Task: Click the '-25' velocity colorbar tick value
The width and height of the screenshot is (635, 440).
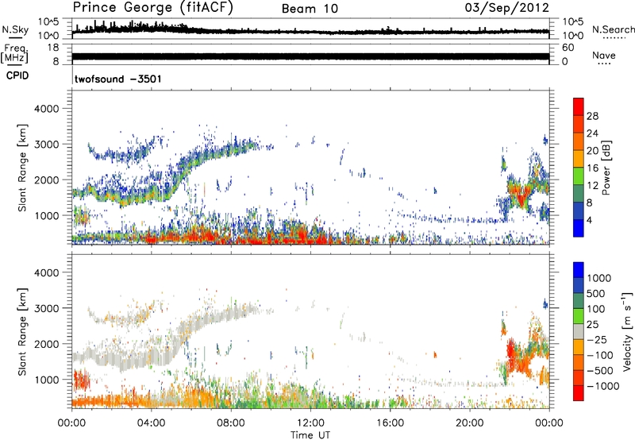Action: (x=597, y=339)
